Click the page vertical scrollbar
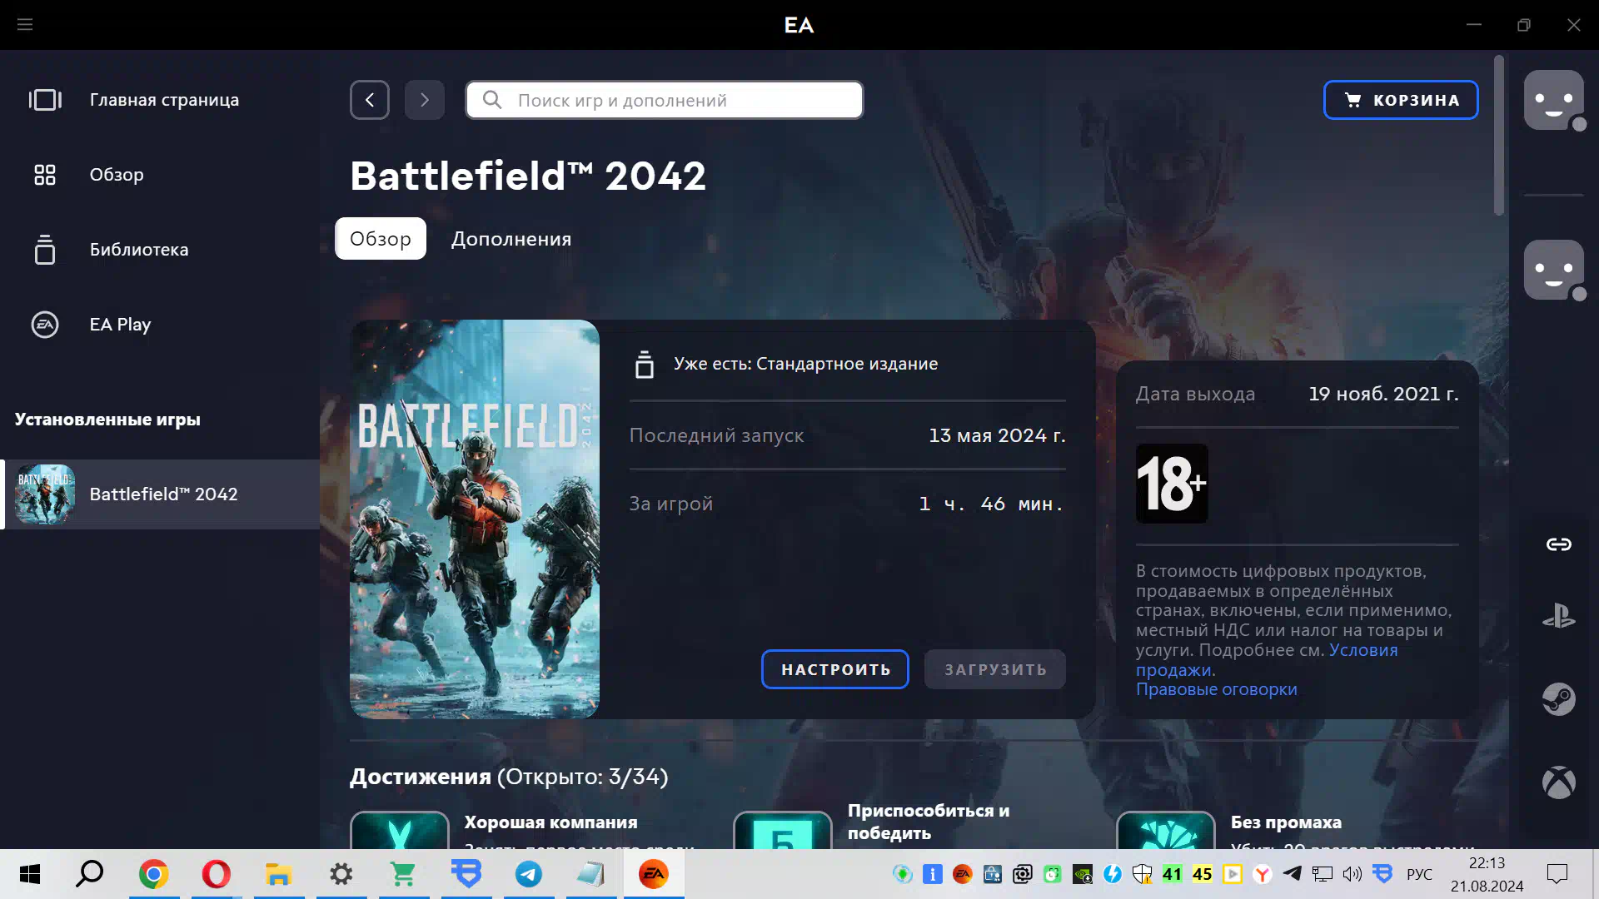 pos(1499,135)
